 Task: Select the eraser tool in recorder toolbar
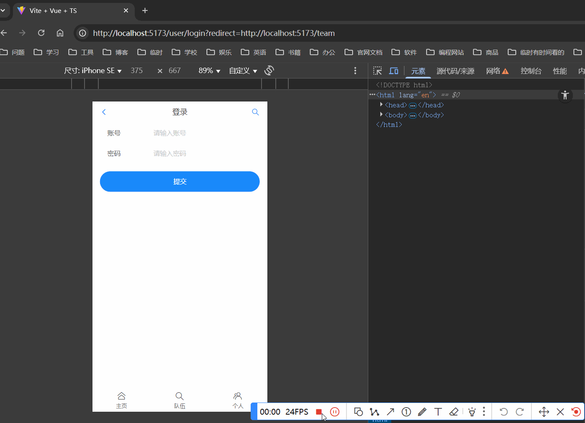[x=454, y=412]
